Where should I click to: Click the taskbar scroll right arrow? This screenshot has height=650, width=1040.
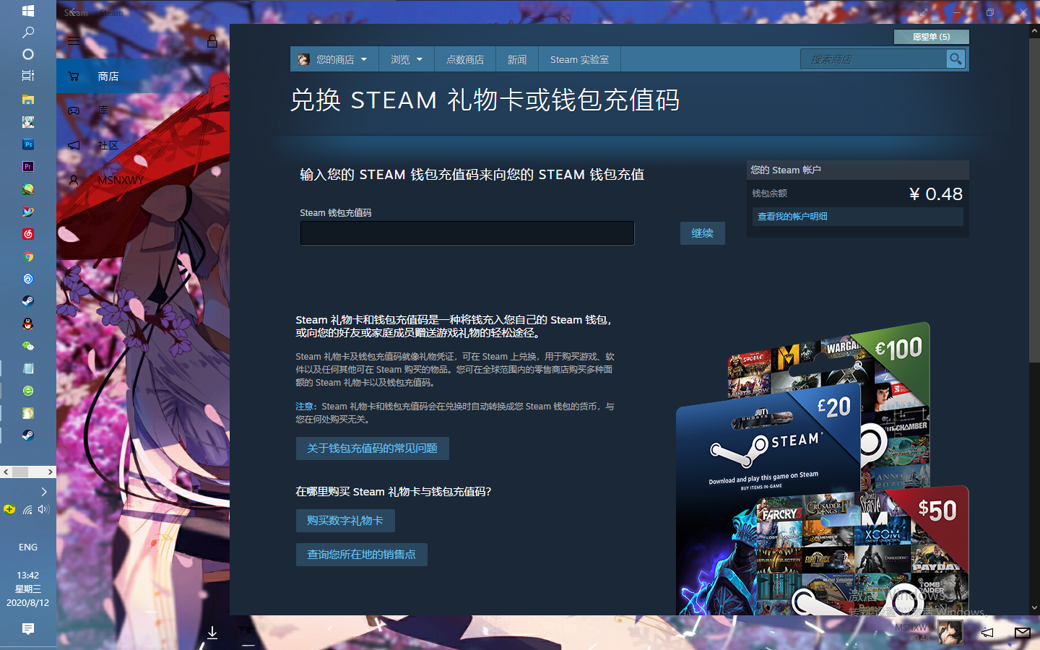pos(50,472)
